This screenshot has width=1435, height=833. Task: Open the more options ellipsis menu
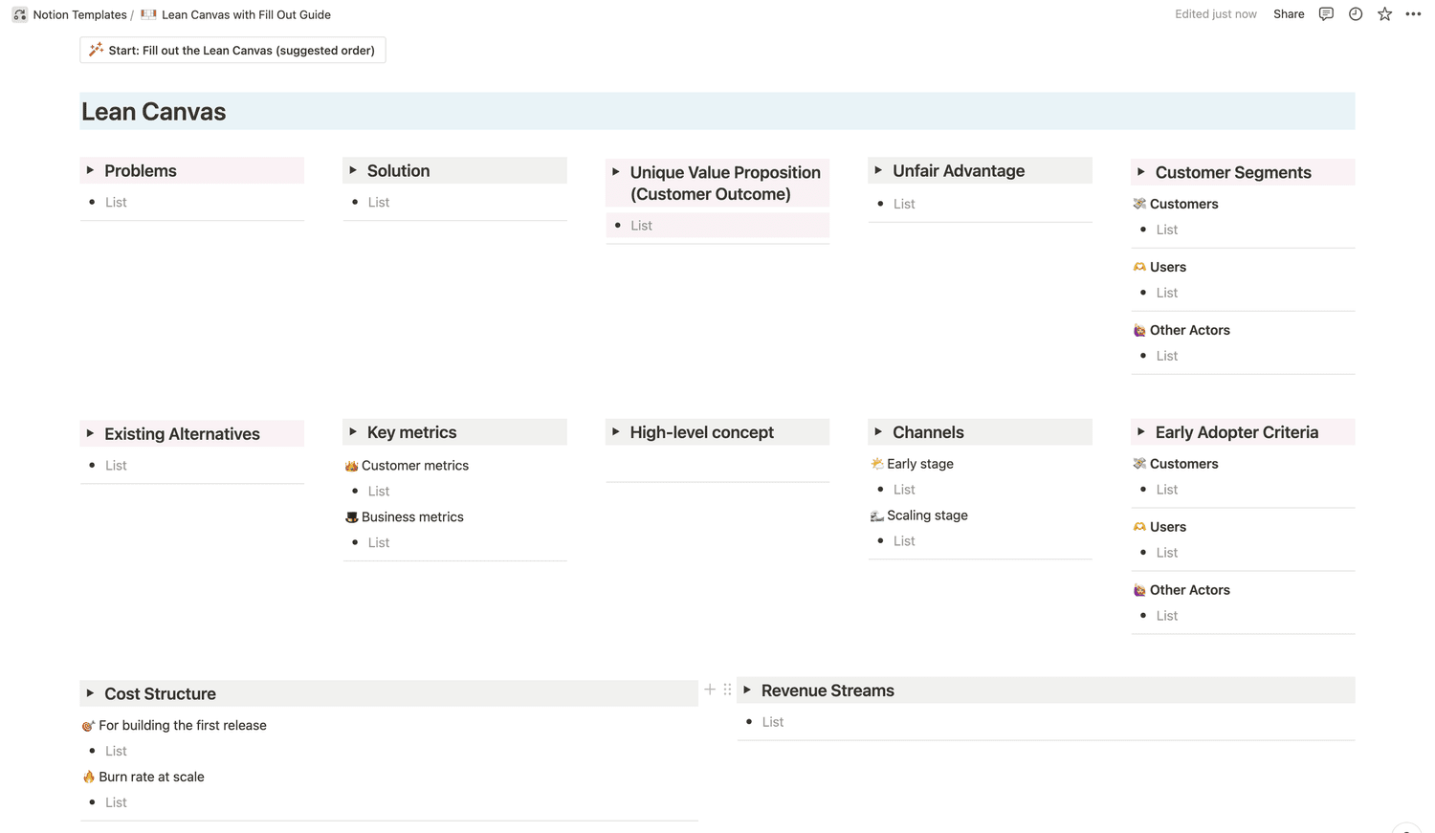tap(1413, 14)
